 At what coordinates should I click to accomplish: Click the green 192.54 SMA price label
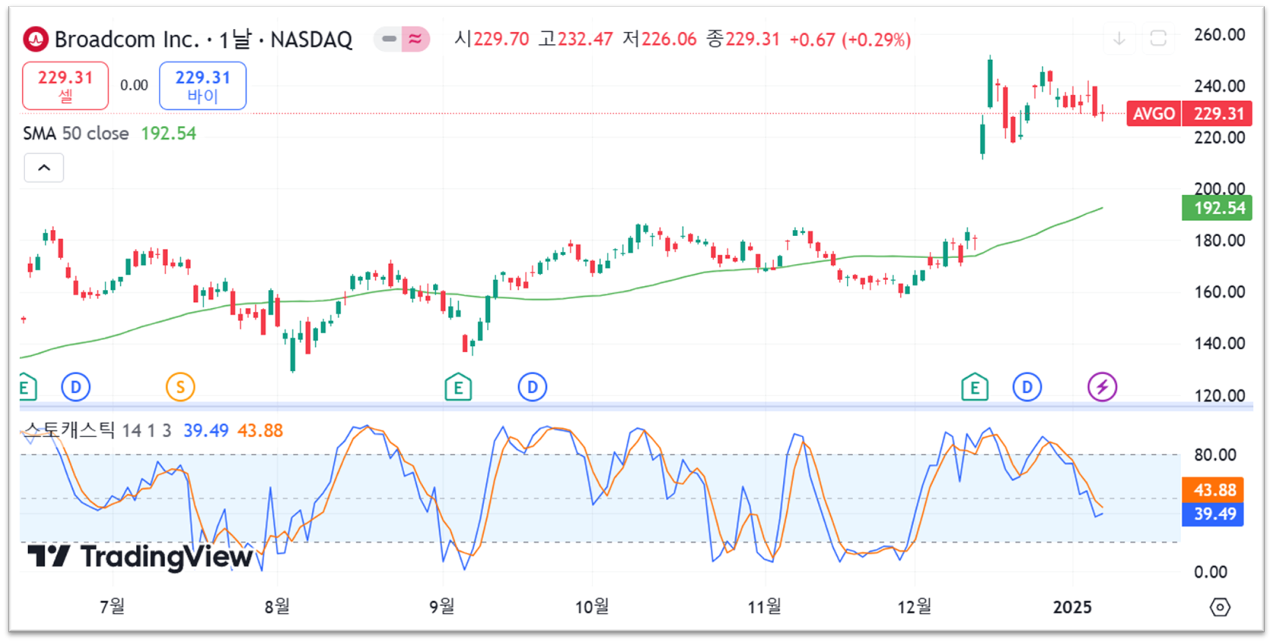pos(1218,208)
